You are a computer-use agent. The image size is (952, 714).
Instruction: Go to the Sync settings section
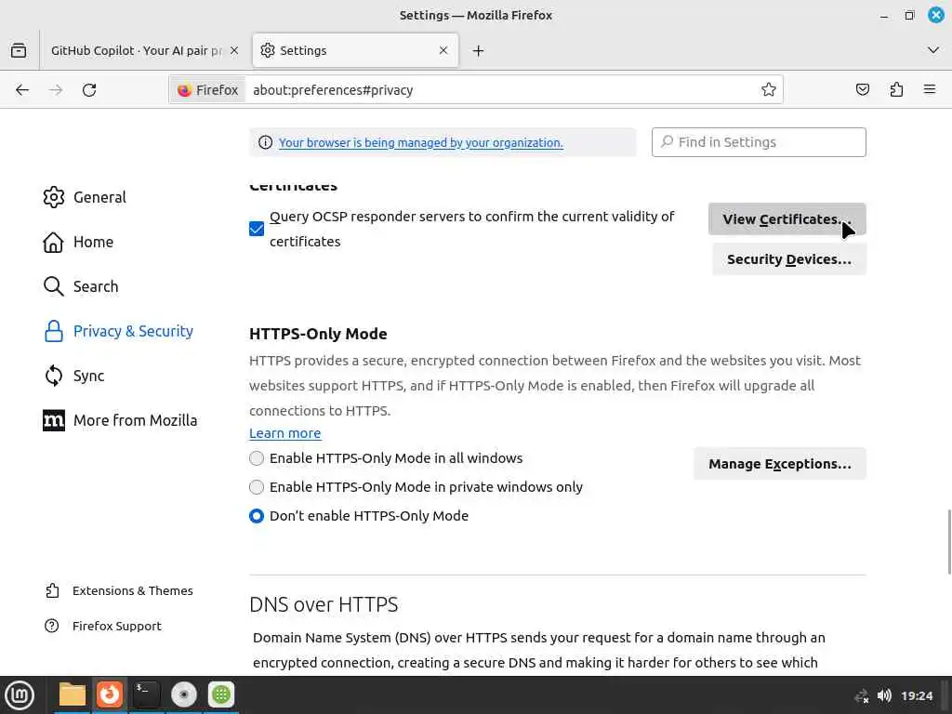(x=88, y=376)
